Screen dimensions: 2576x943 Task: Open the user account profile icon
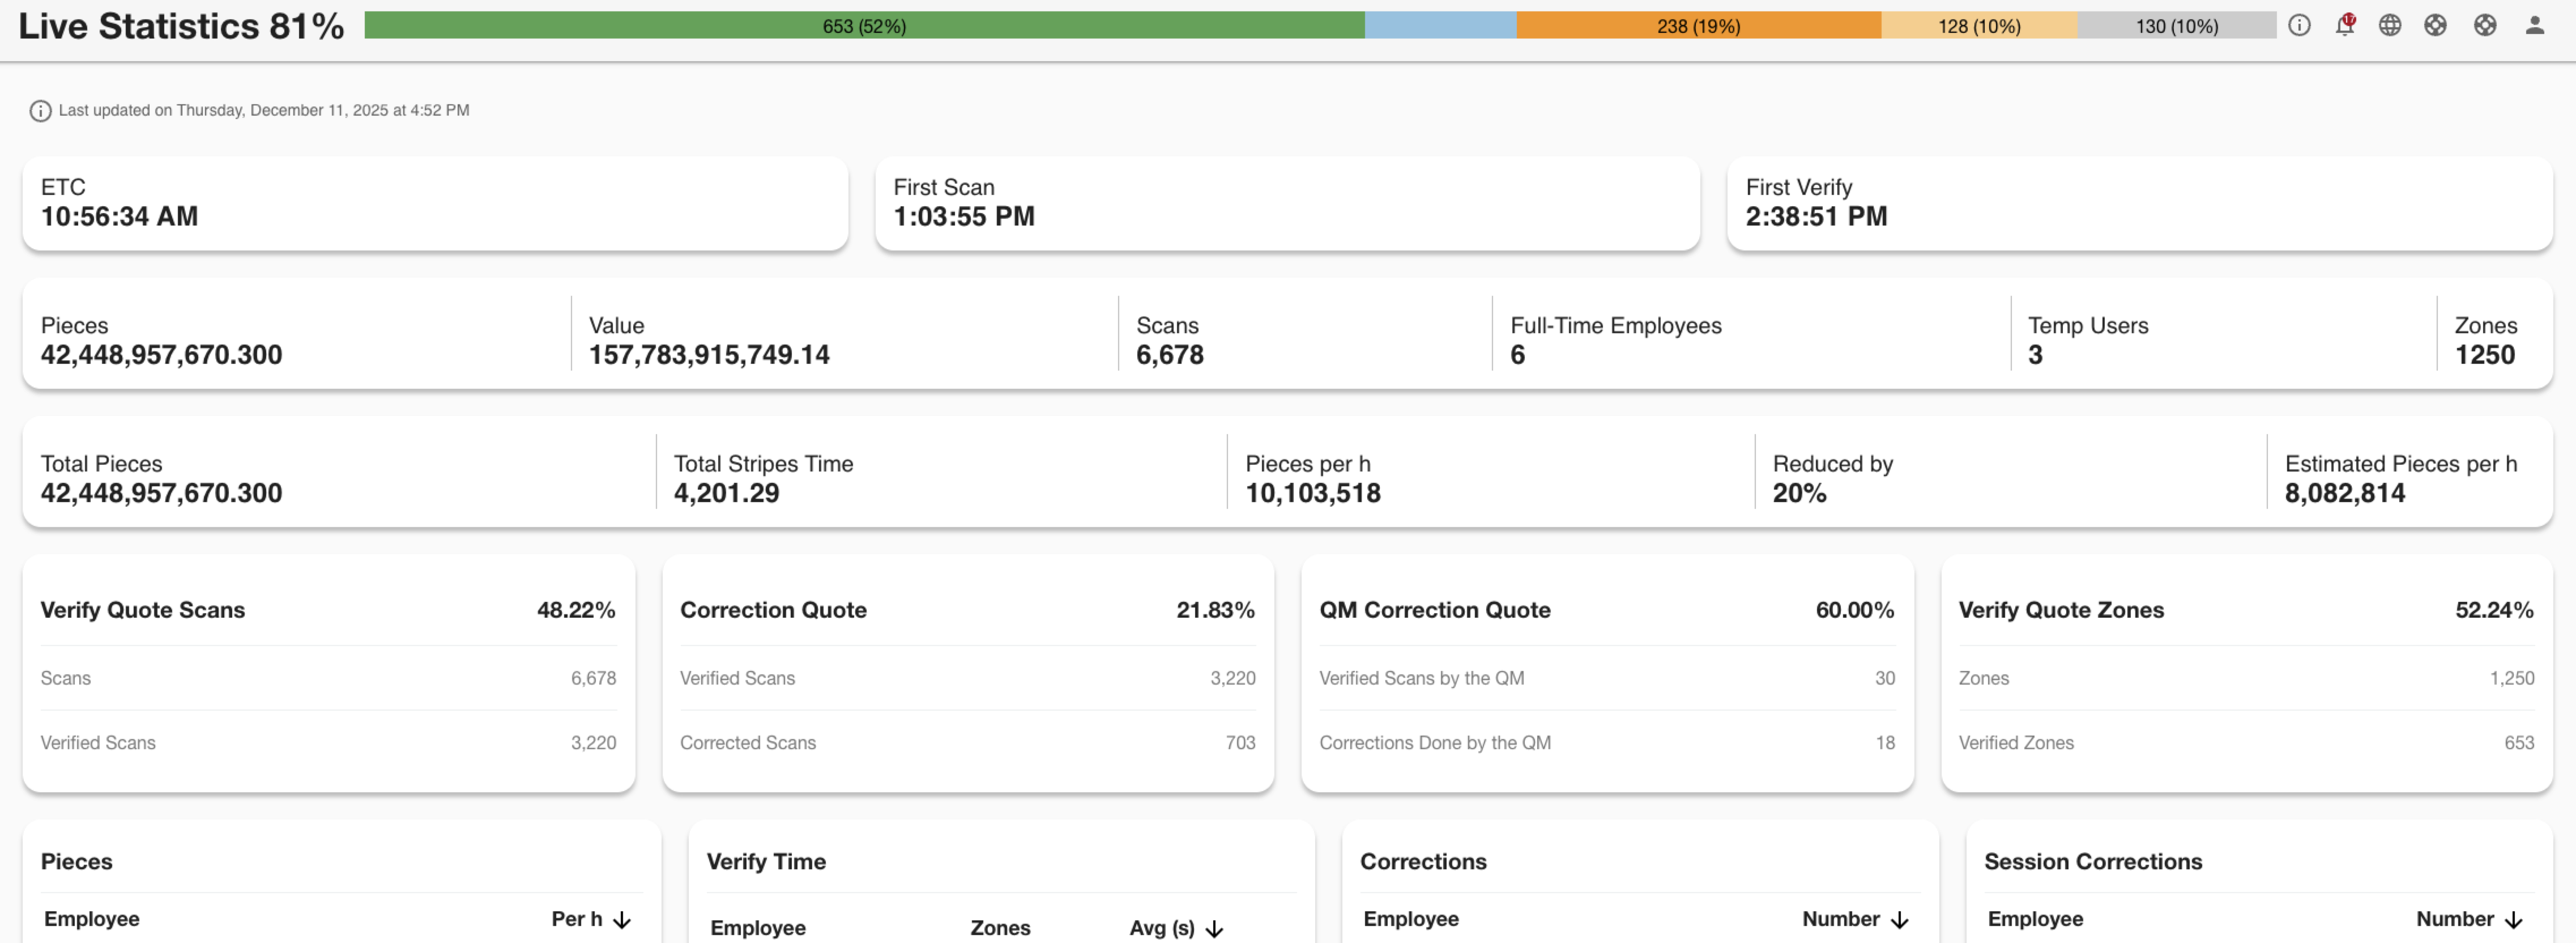pyautogui.click(x=2534, y=26)
